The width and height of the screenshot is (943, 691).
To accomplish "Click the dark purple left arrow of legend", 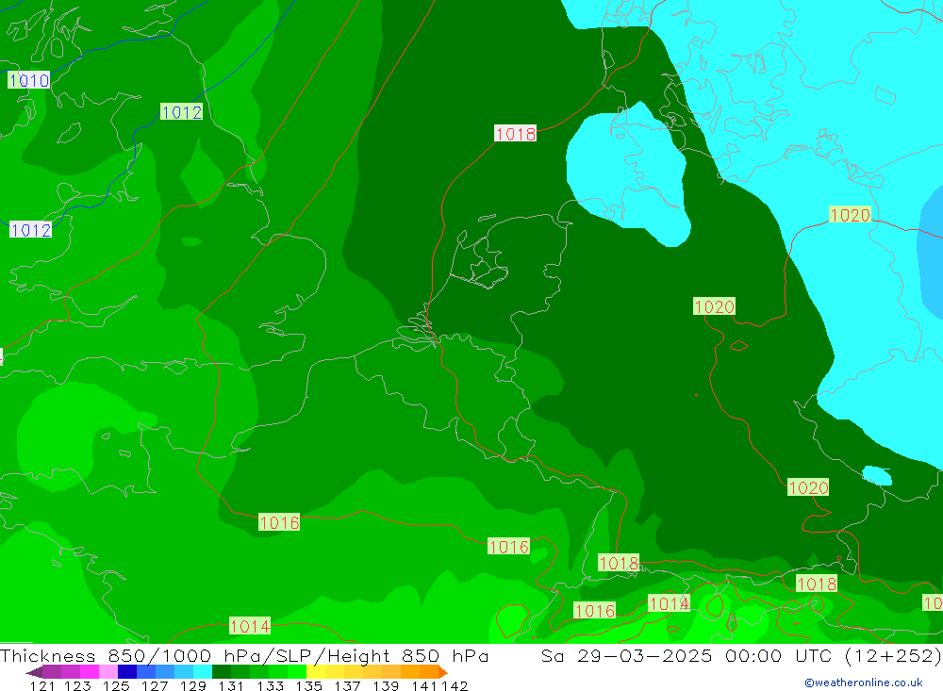I will pyautogui.click(x=34, y=672).
